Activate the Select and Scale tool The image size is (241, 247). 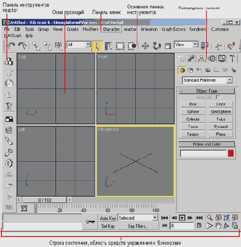tap(168, 46)
